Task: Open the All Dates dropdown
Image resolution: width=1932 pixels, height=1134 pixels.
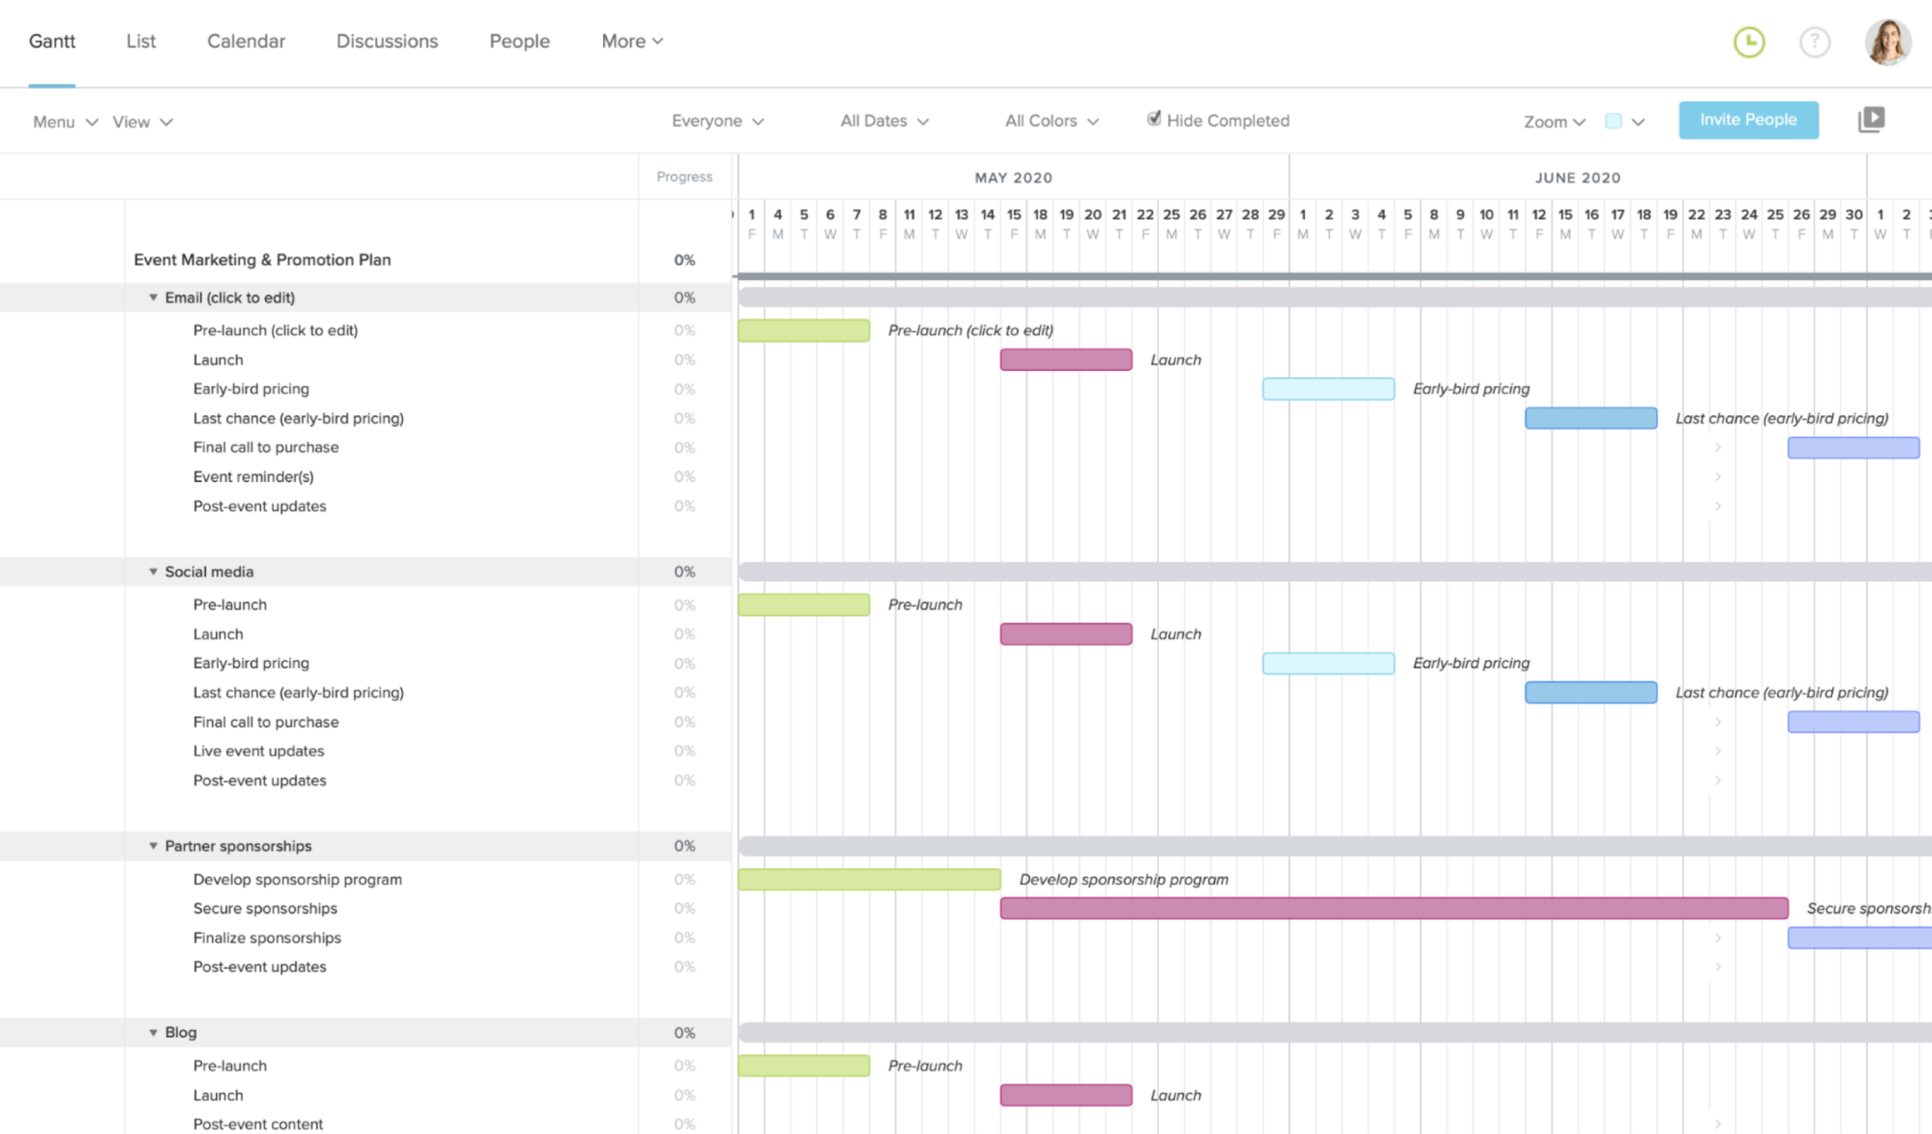Action: [x=884, y=120]
